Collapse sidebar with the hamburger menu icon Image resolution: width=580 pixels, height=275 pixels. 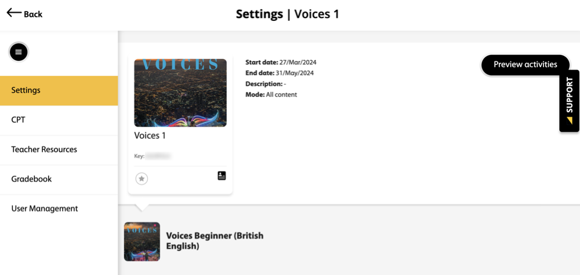pos(19,53)
